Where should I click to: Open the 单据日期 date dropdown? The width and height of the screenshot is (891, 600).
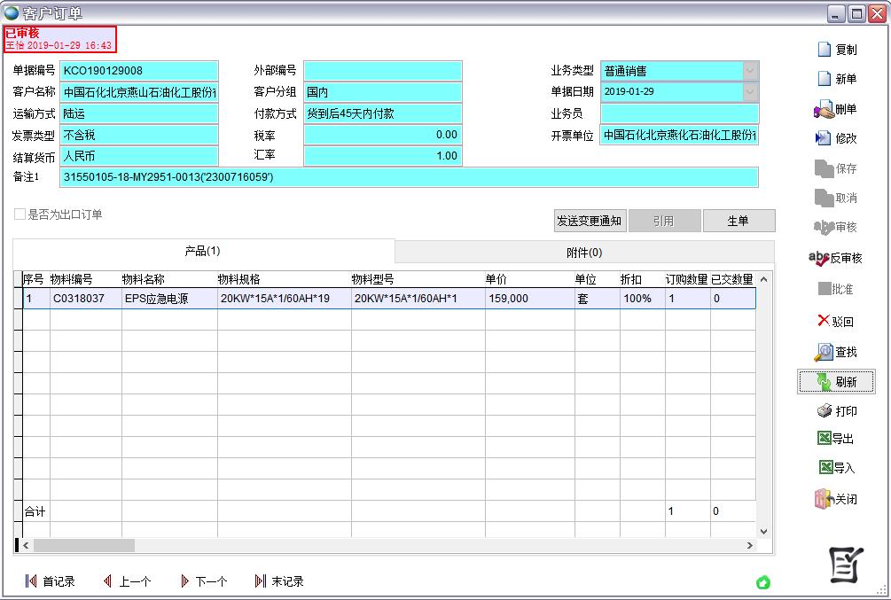pyautogui.click(x=750, y=91)
